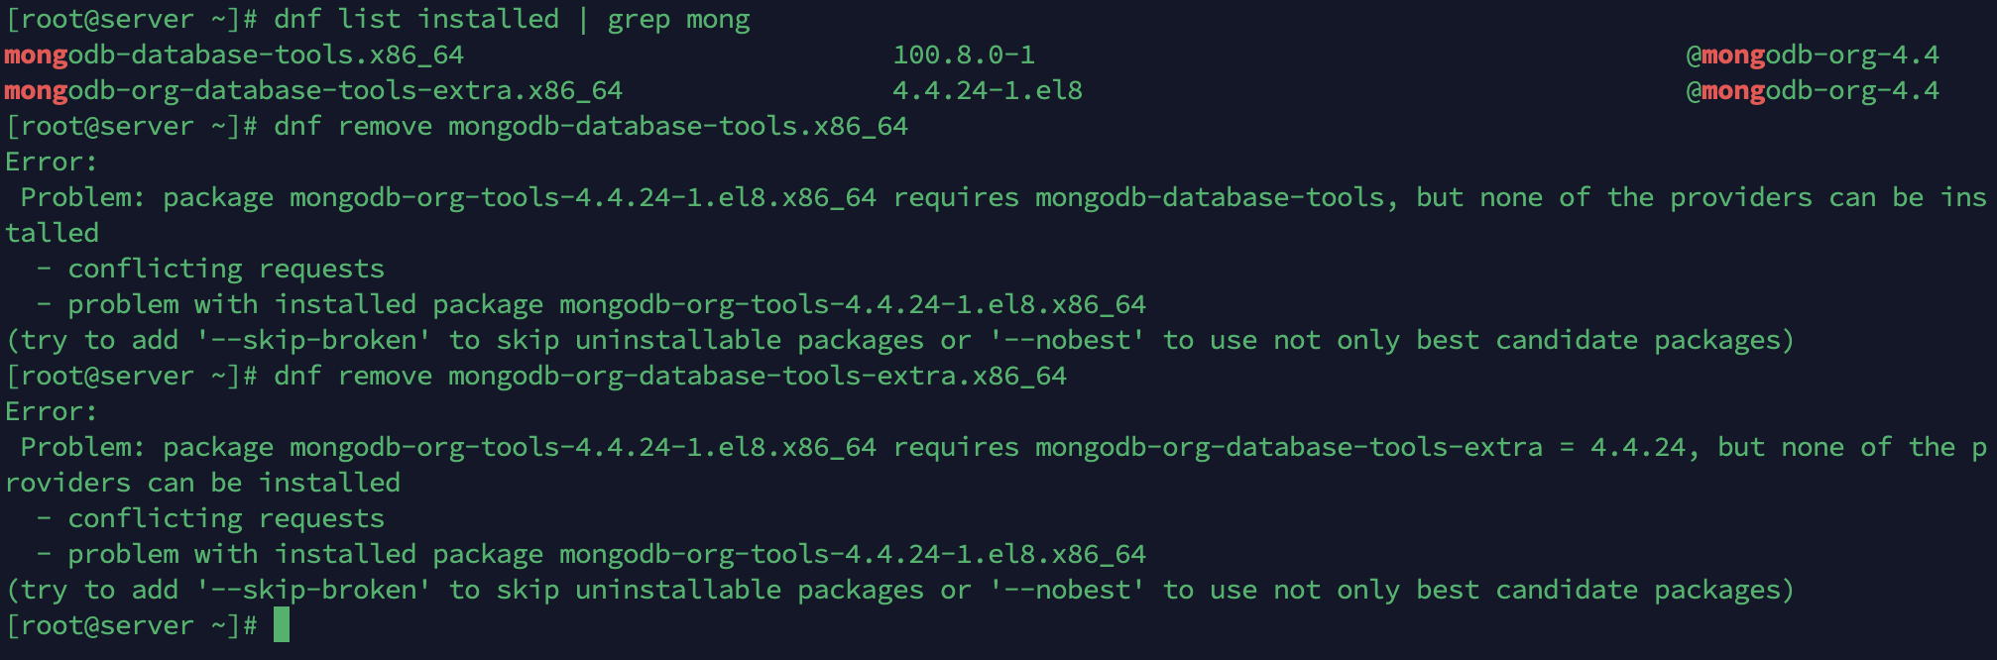
Task: Click the first '[root@server ~]#' prompt at top
Action: tap(131, 19)
